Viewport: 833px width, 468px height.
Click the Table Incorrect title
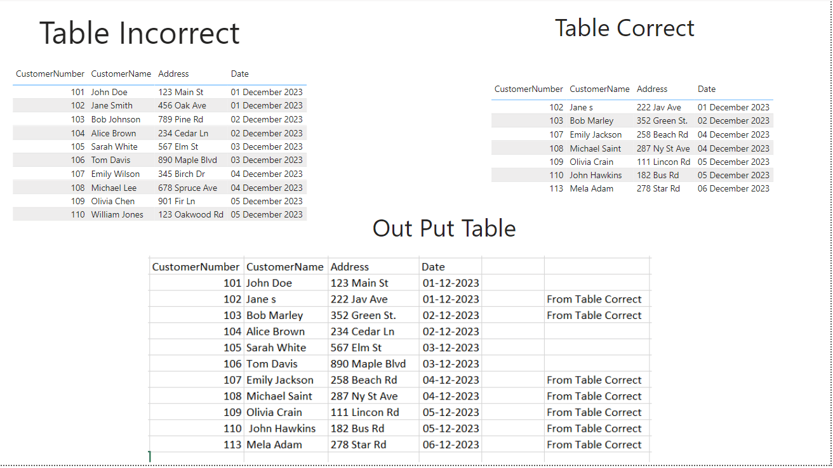click(140, 33)
